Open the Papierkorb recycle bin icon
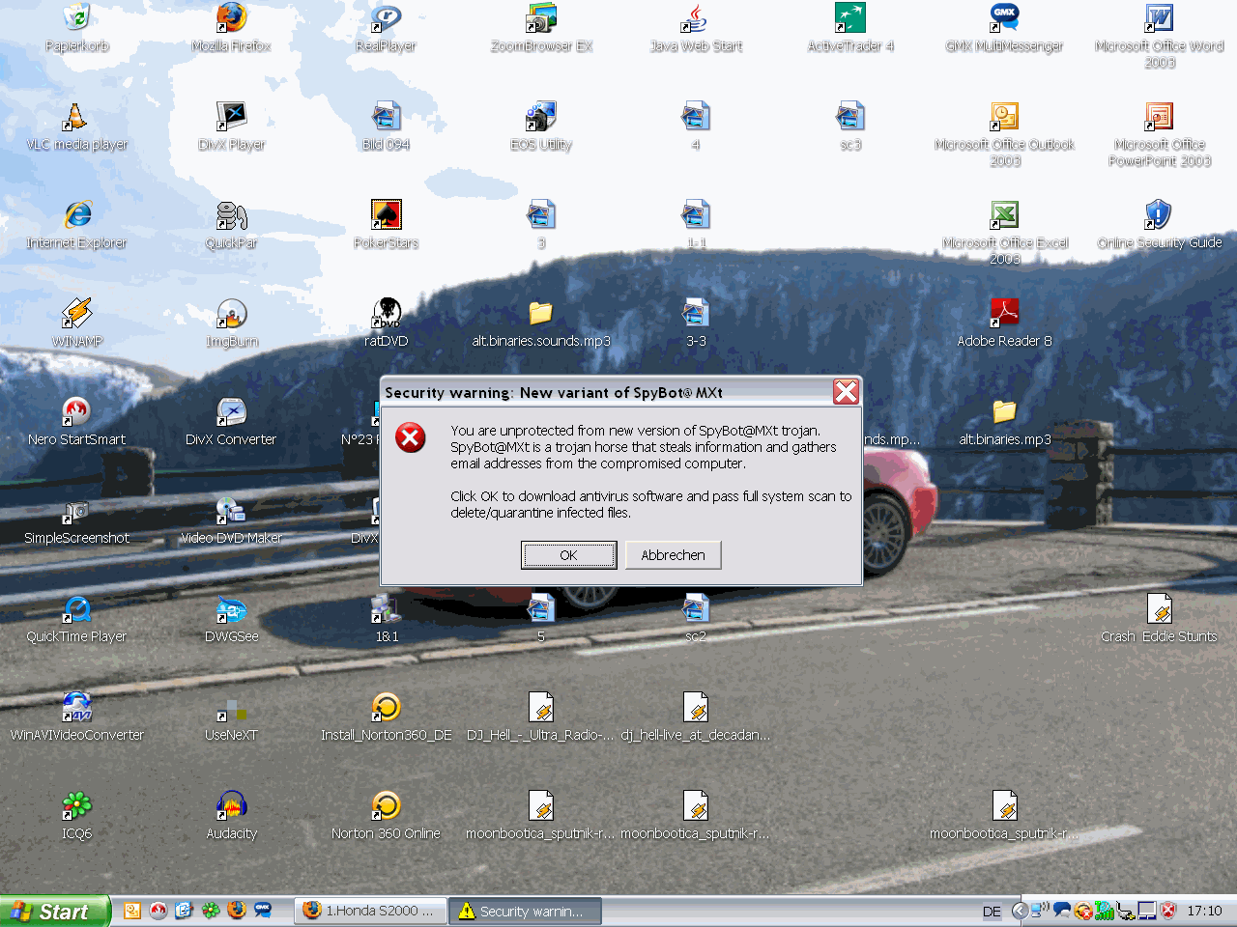1237x927 pixels. [76, 18]
